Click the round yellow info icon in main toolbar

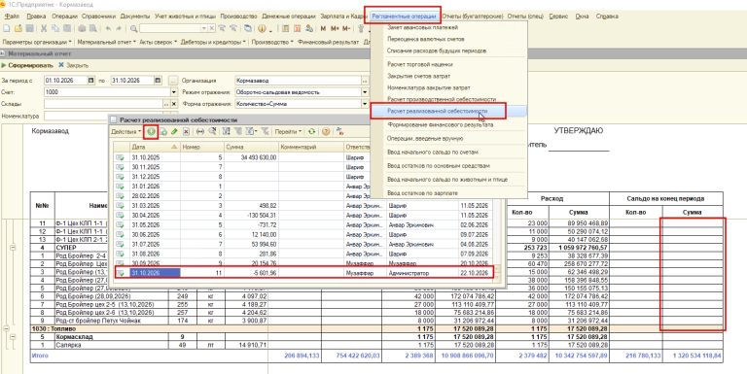point(262,28)
